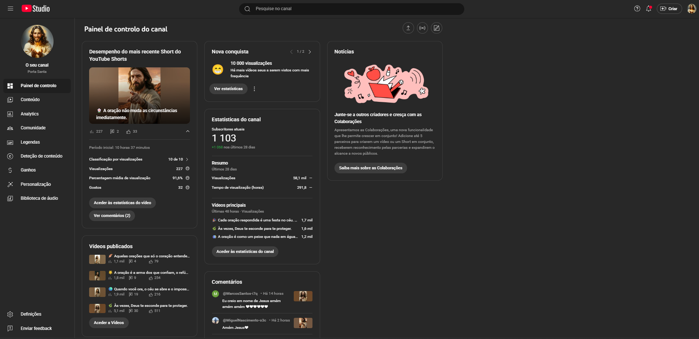The image size is (699, 339).
Task: Click the create post pencil icon
Action: pos(436,28)
